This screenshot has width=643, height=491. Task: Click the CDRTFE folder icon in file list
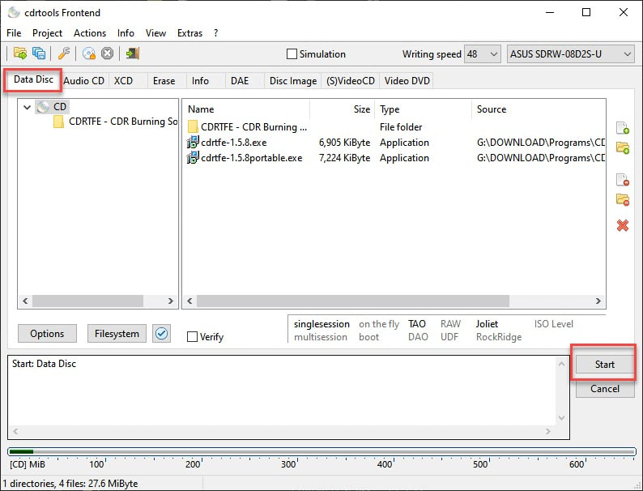click(x=193, y=126)
